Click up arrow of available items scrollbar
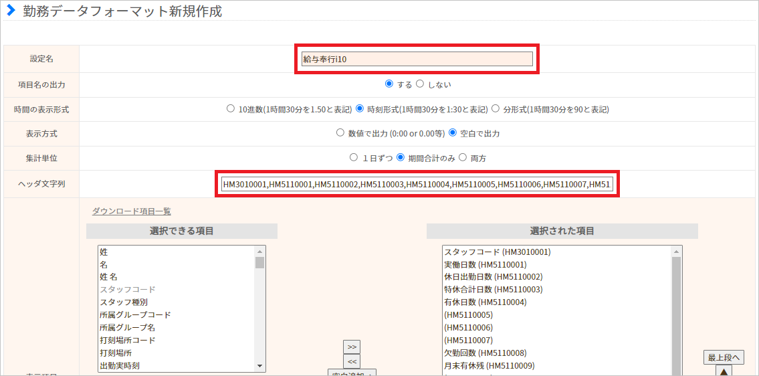 (260, 251)
